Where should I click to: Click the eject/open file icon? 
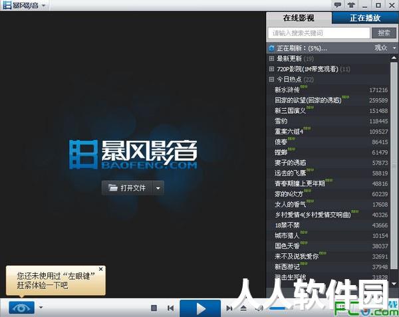pyautogui.click(x=243, y=308)
